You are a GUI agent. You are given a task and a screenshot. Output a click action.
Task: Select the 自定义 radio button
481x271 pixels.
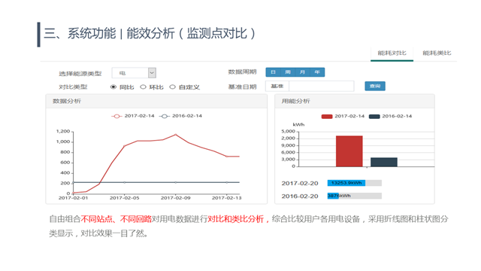[172, 87]
